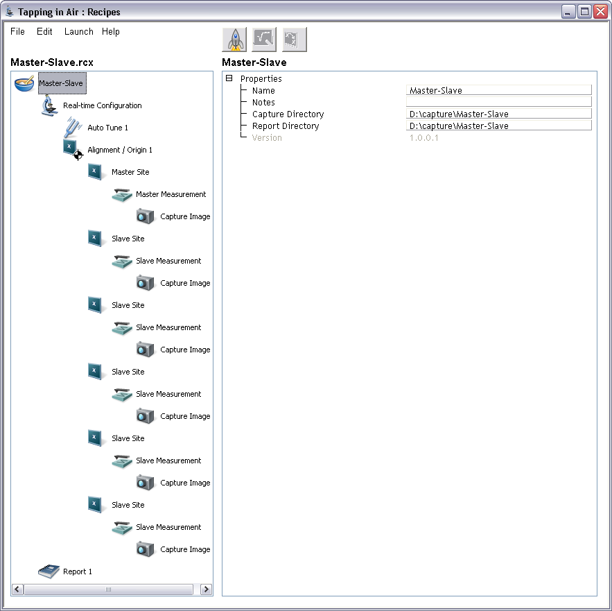Select the Master Site icon
Image resolution: width=612 pixels, height=611 pixels.
(x=96, y=172)
